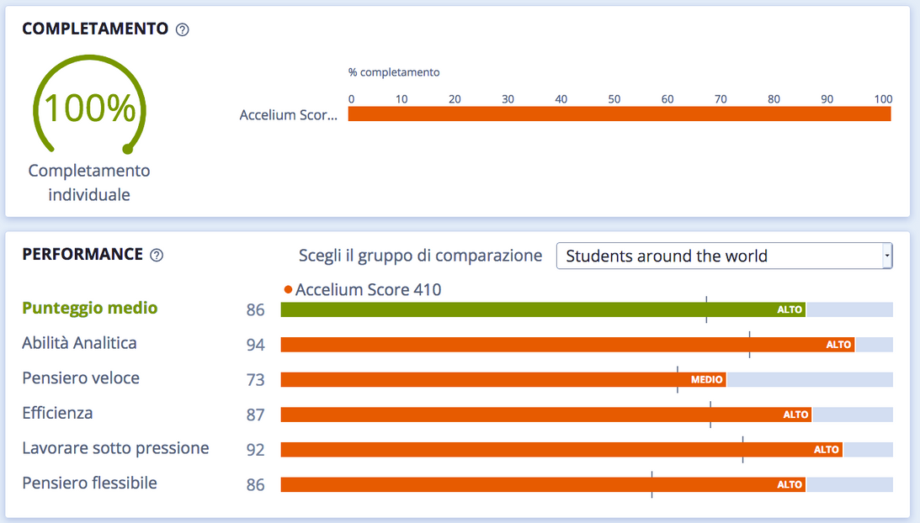Click the green Punteggio medio bar
The width and height of the screenshot is (920, 523).
[x=505, y=309]
